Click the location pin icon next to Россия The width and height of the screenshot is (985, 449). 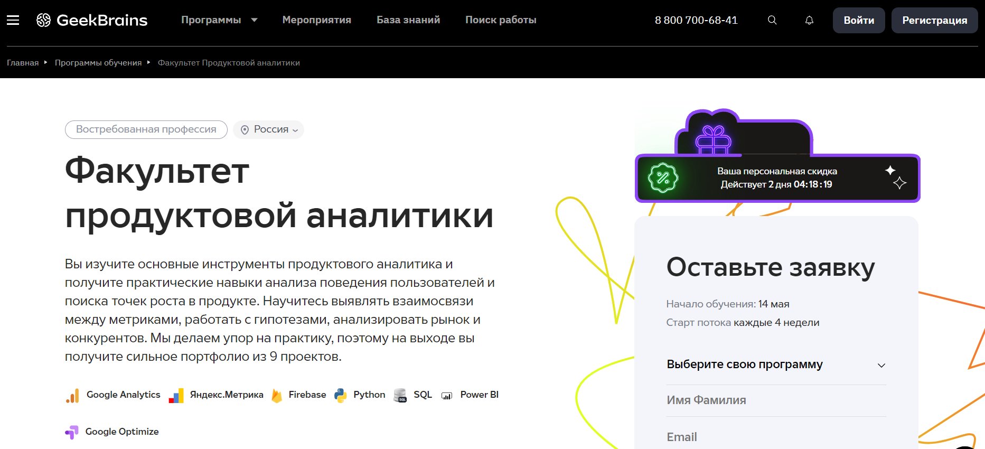(245, 130)
